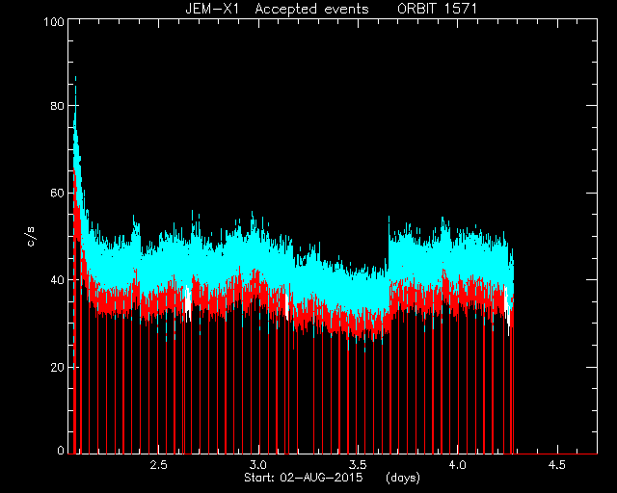Click the 'Start: 02-AUG-2015' axis caption
Image resolution: width=617 pixels, height=493 pixels.
point(304,478)
